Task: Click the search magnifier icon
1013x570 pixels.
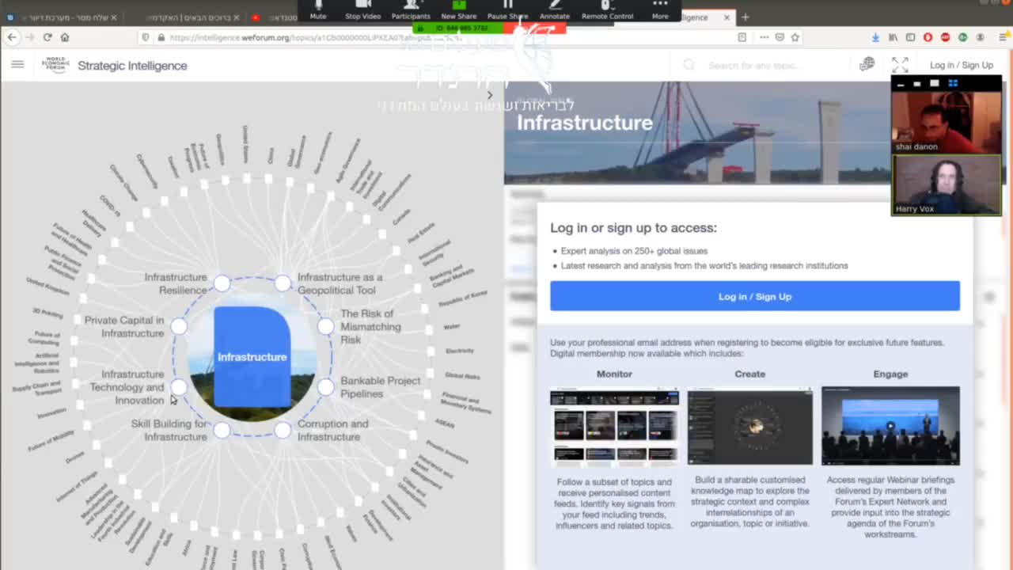Action: [689, 65]
